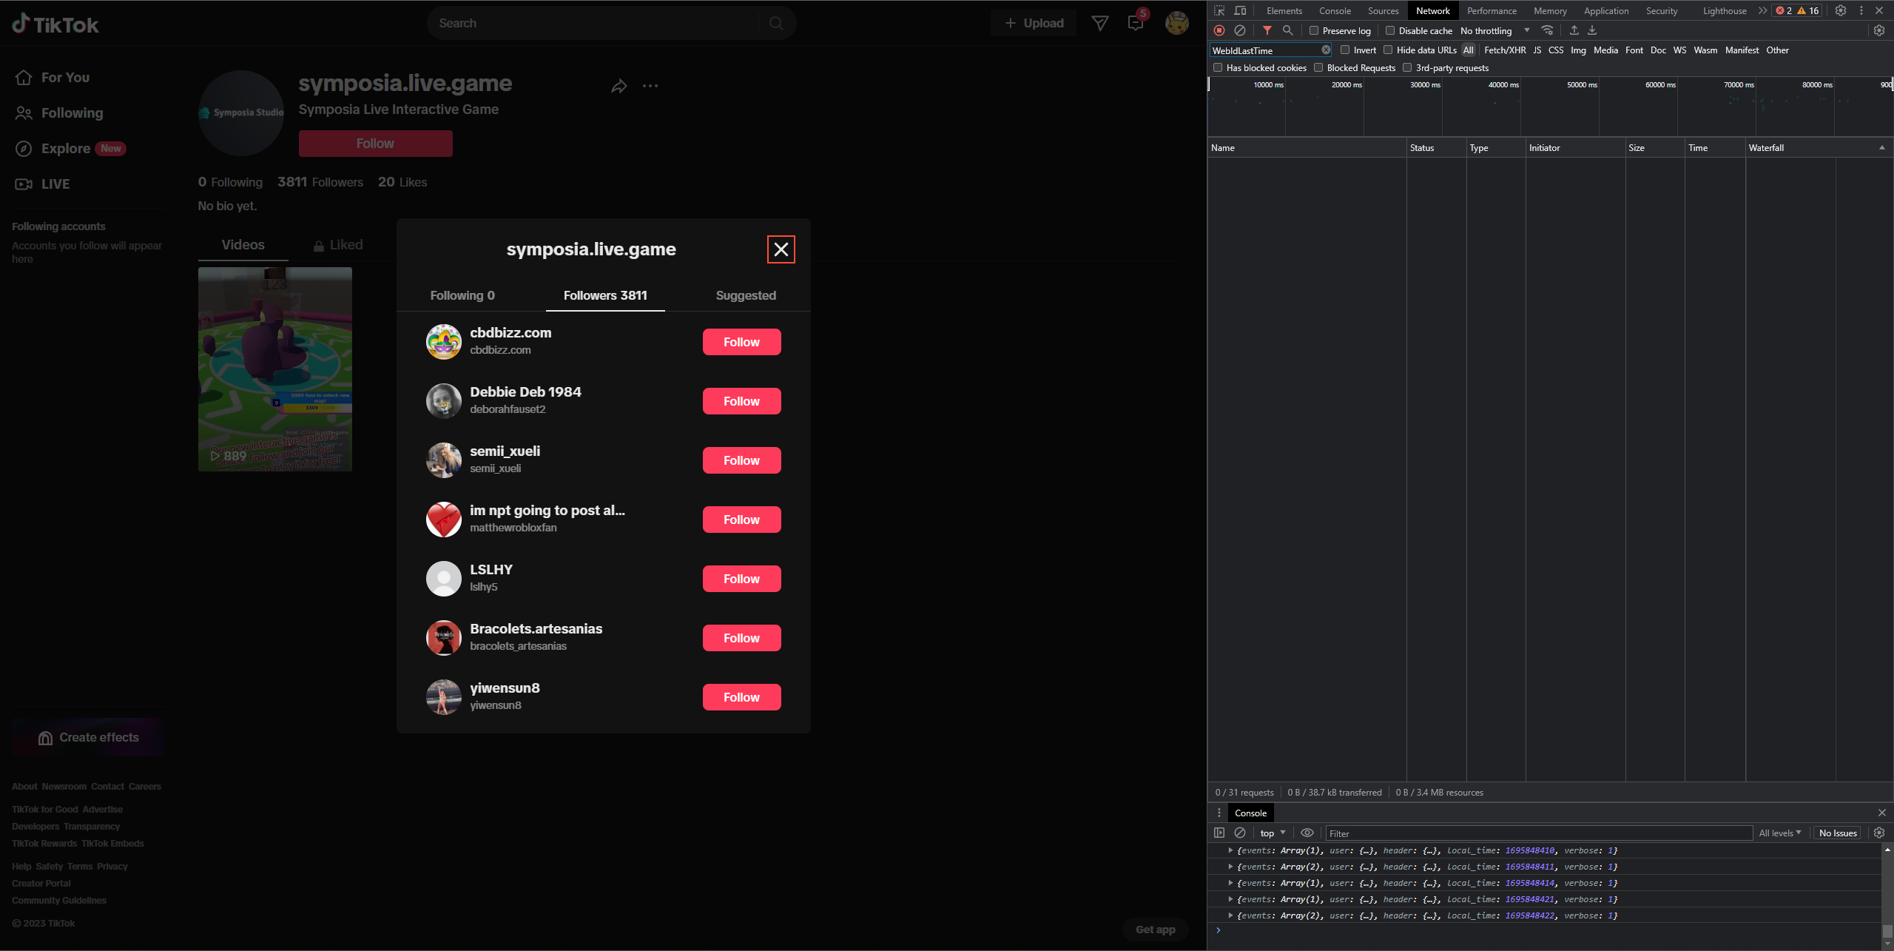Close the followers dialog
Image resolution: width=1894 pixels, height=951 pixels.
point(781,249)
